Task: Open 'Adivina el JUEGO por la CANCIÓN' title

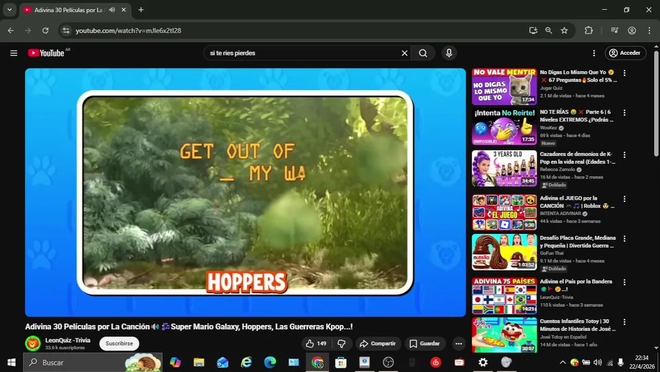Action: click(x=577, y=202)
